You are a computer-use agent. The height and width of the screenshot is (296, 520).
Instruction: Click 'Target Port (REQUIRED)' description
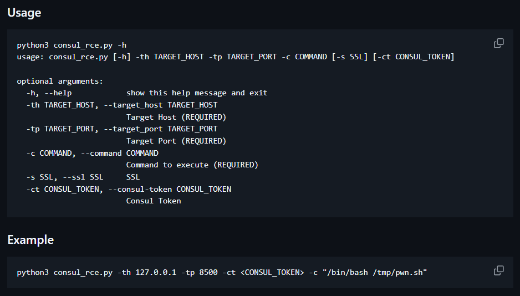[176, 141]
